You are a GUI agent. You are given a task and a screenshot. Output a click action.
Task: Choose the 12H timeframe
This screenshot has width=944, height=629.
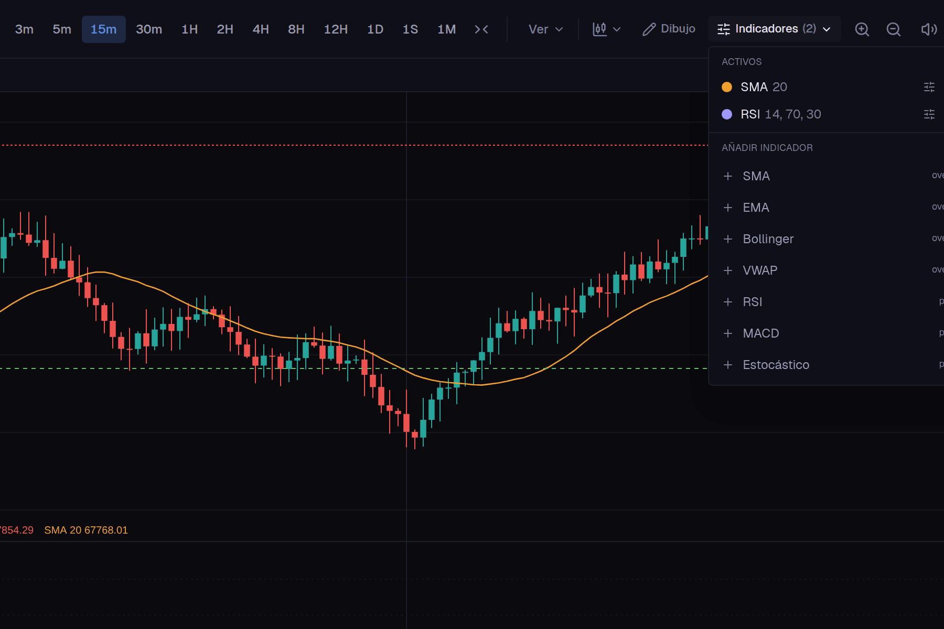tap(336, 29)
